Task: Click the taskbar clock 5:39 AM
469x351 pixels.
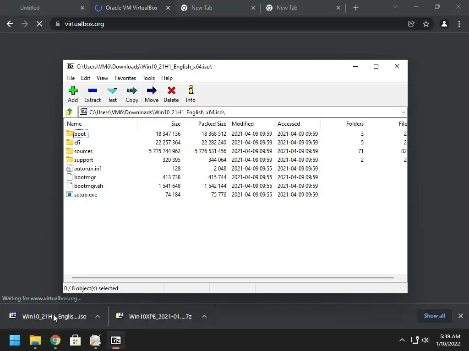Action: [x=450, y=336]
